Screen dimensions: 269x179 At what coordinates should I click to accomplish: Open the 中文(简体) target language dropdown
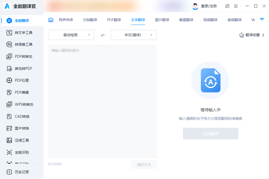134,35
